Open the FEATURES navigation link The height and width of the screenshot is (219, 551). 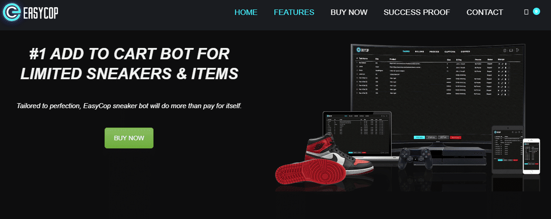(294, 12)
